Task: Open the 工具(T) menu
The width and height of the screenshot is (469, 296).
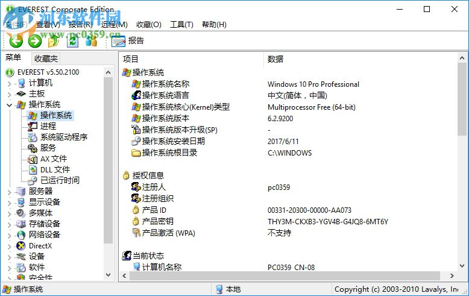Action: [182, 25]
